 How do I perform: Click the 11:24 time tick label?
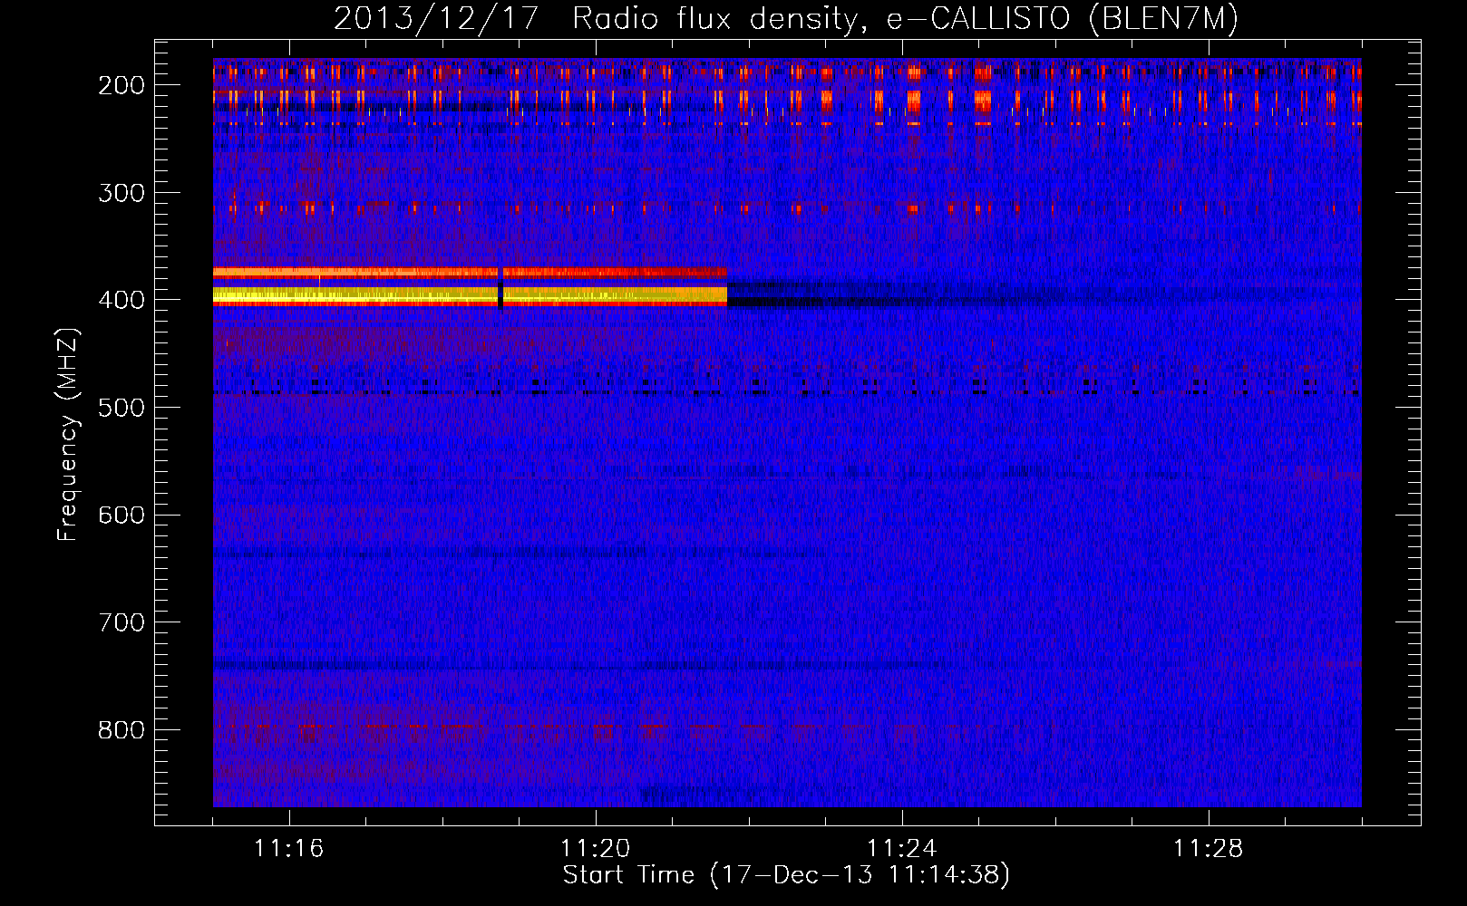902,849
